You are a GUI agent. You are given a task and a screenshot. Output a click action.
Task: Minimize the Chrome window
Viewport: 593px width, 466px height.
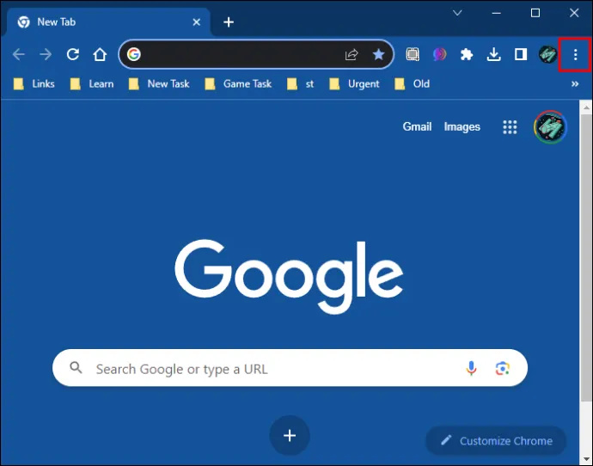pos(496,13)
